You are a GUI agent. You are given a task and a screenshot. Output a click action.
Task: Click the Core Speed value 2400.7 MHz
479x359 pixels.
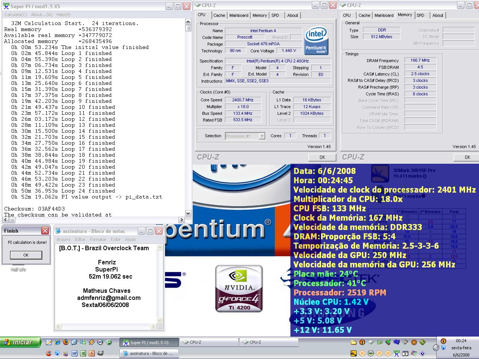(243, 100)
